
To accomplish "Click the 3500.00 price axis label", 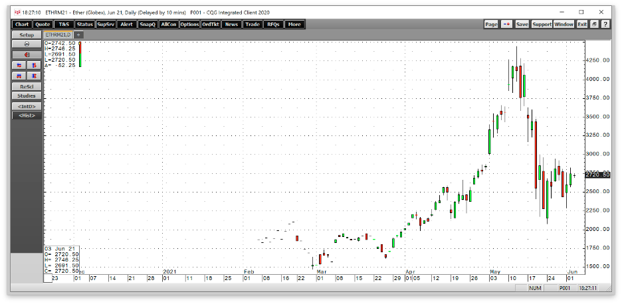I will tap(599, 117).
